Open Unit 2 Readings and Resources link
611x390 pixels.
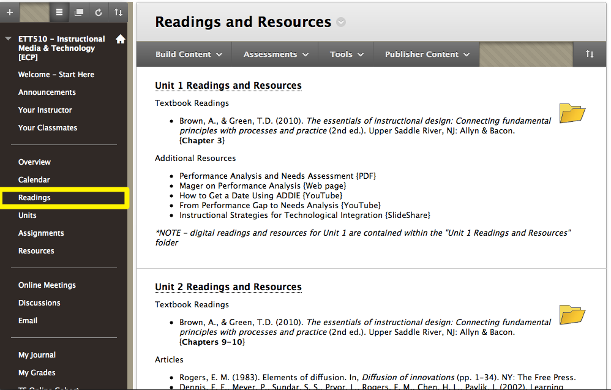(x=228, y=287)
